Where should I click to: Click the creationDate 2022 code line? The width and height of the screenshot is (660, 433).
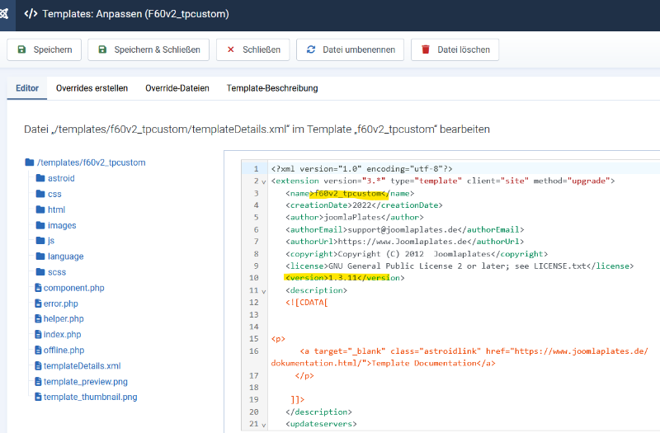click(364, 205)
